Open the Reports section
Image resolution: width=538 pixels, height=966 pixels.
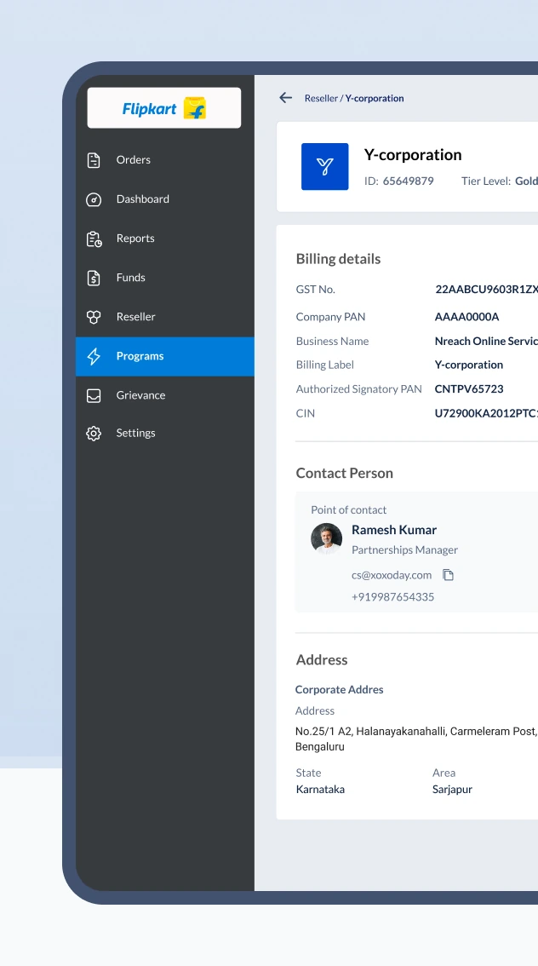[165, 239]
